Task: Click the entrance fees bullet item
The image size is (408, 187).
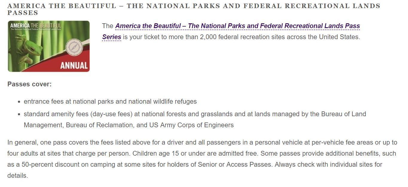Action: coord(110,102)
